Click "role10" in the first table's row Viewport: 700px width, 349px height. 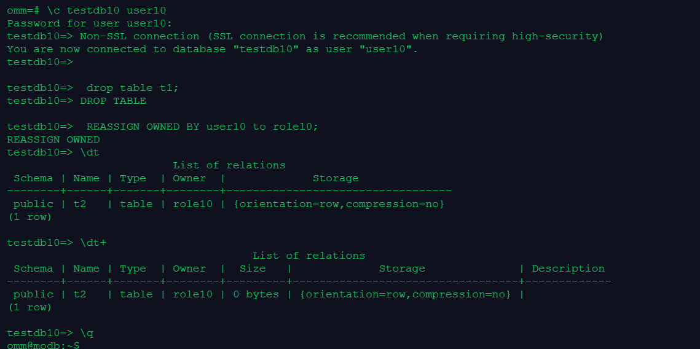tap(192, 204)
